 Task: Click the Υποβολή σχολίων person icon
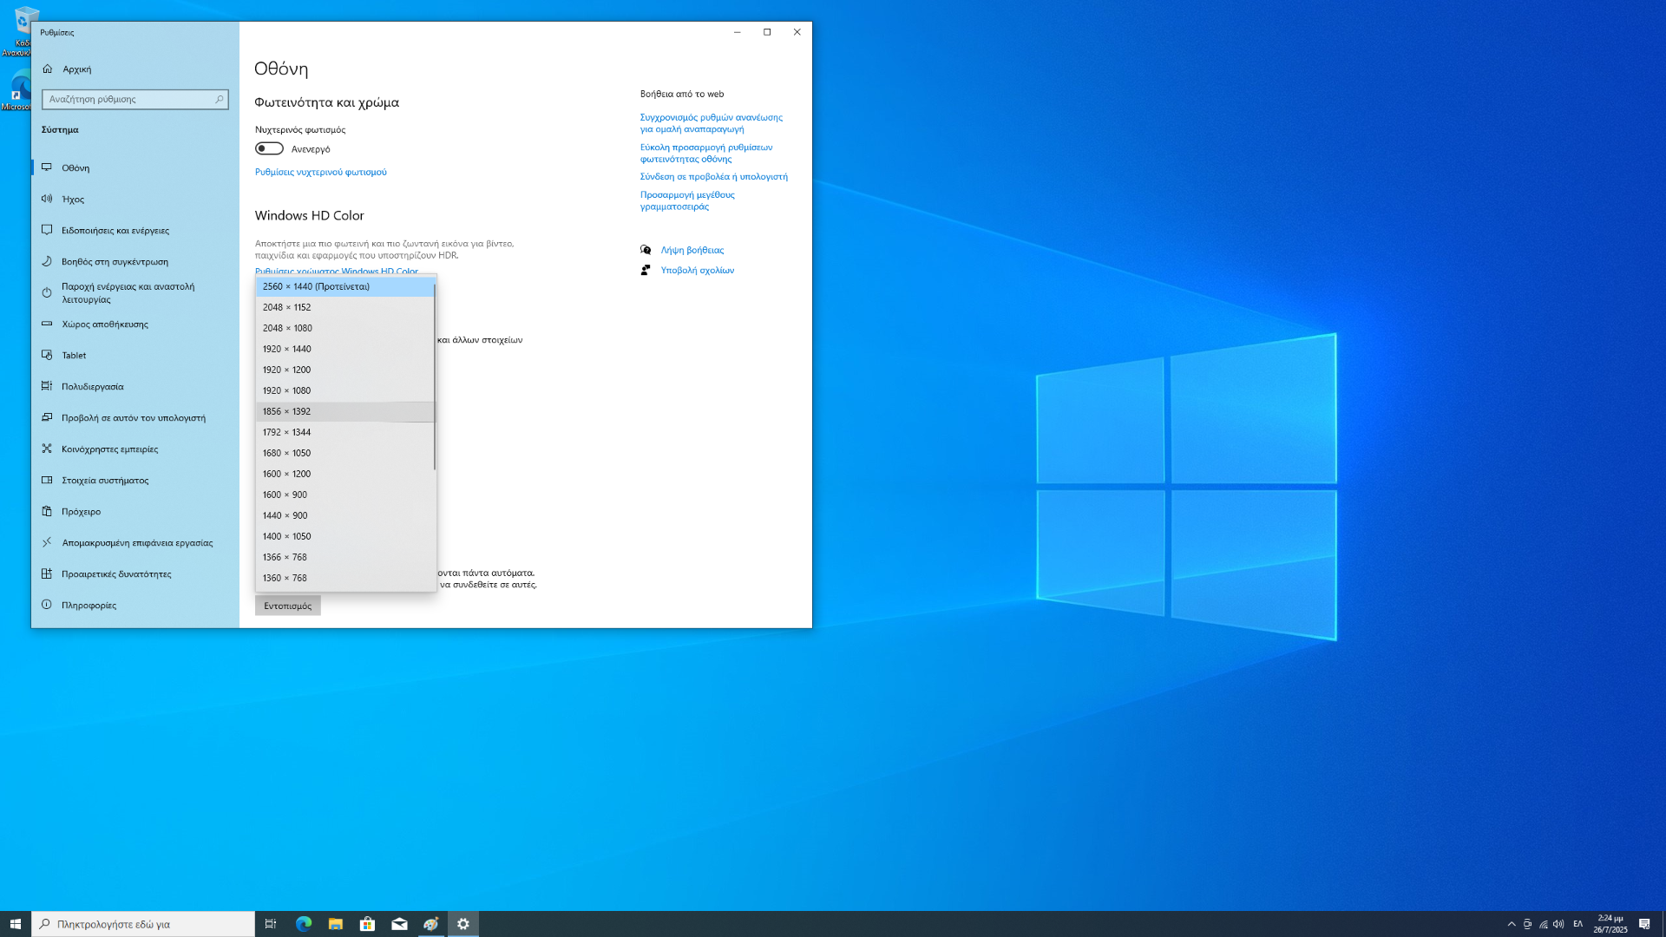pyautogui.click(x=646, y=271)
